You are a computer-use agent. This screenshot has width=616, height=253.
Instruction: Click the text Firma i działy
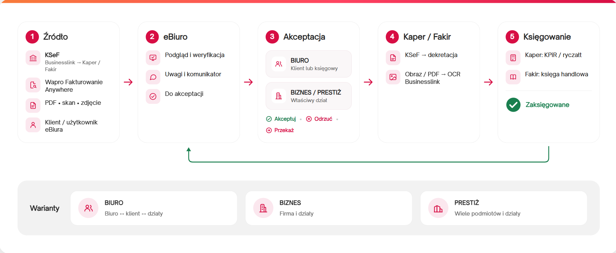(x=297, y=213)
